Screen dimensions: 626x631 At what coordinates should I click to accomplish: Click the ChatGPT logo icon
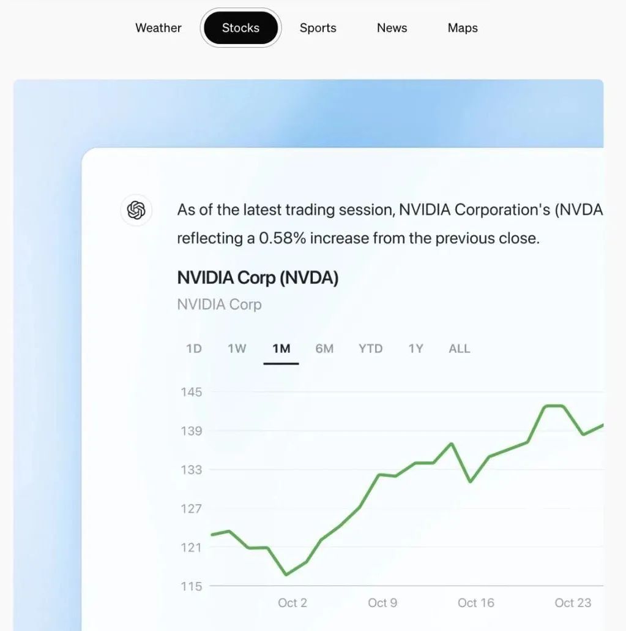[x=136, y=210]
